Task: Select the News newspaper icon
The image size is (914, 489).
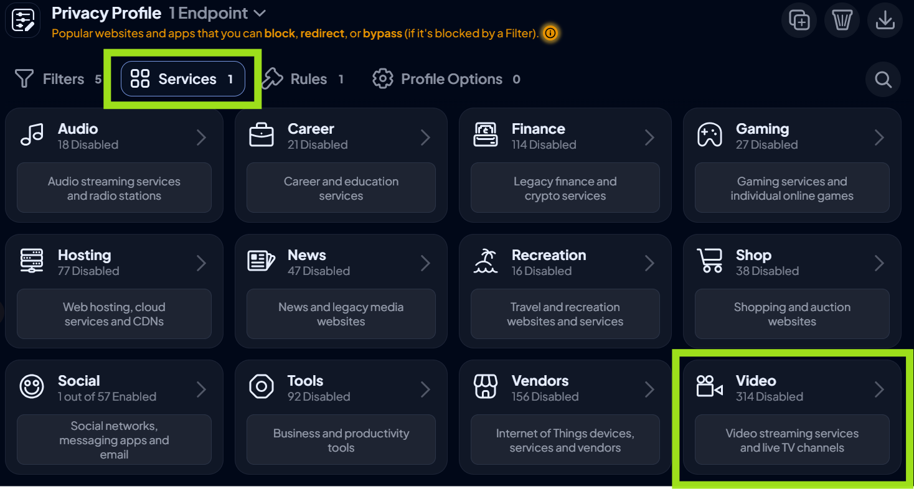Action: coord(261,261)
